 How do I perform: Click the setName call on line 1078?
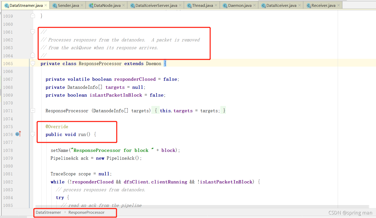click(x=59, y=150)
